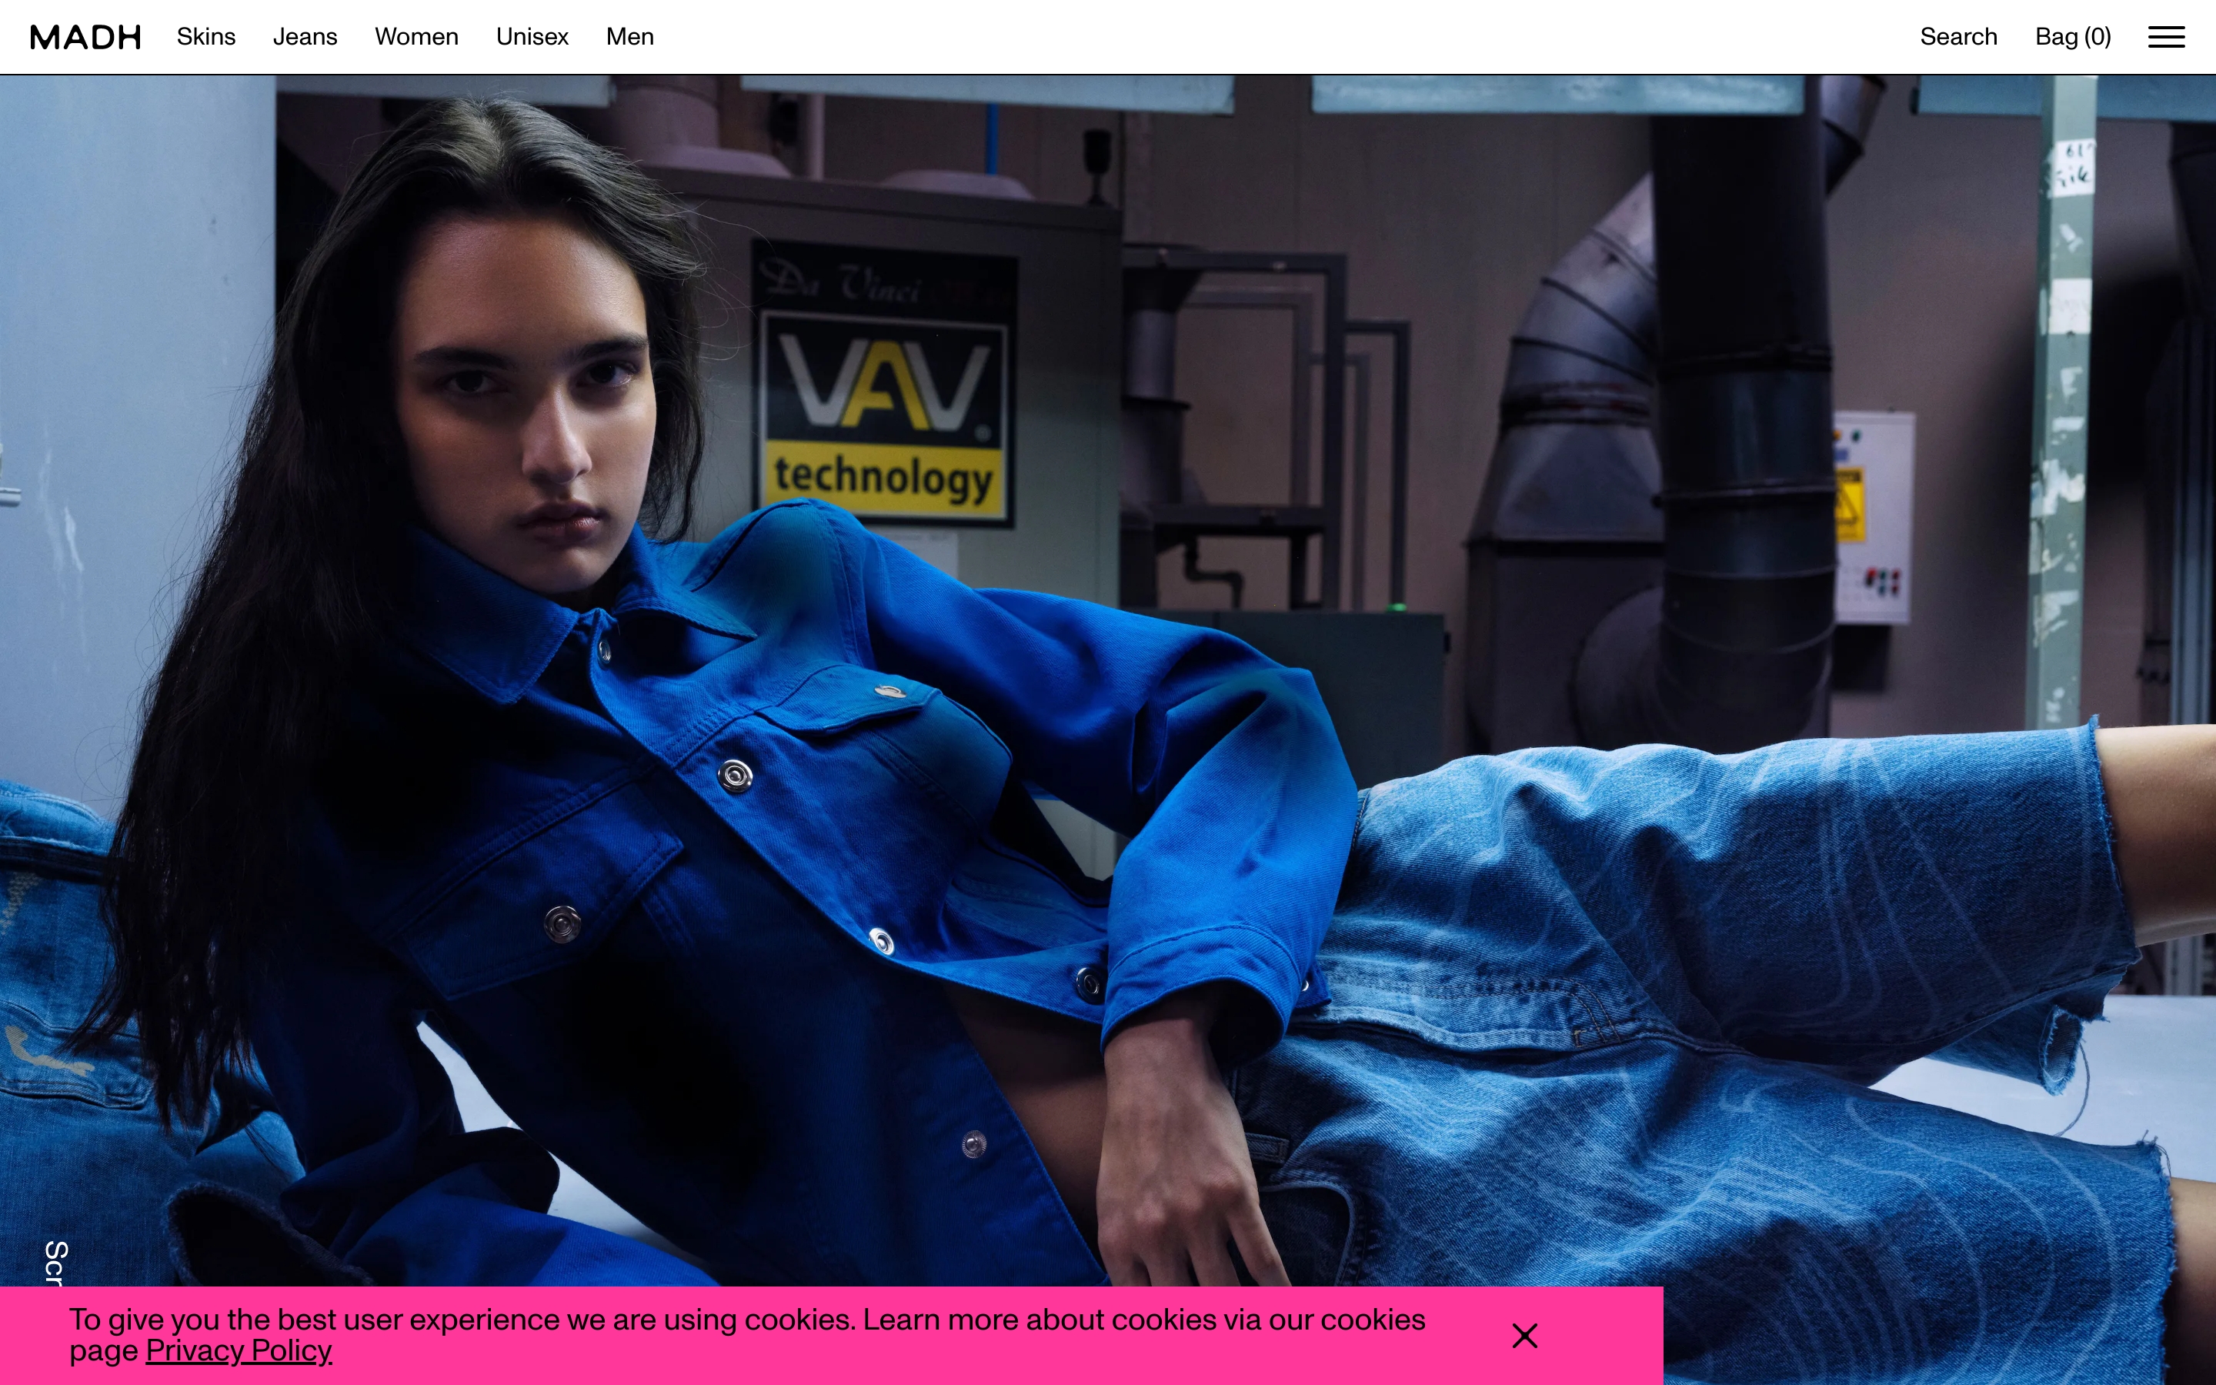Click the MADH logo
Viewport: 2216px width, 1385px height.
tap(86, 37)
